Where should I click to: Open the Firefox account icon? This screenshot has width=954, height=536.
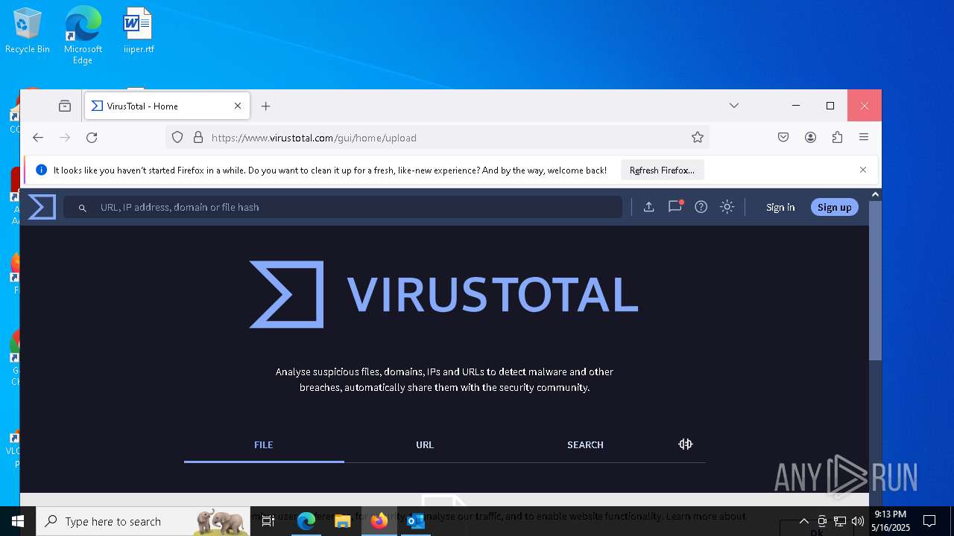[810, 138]
